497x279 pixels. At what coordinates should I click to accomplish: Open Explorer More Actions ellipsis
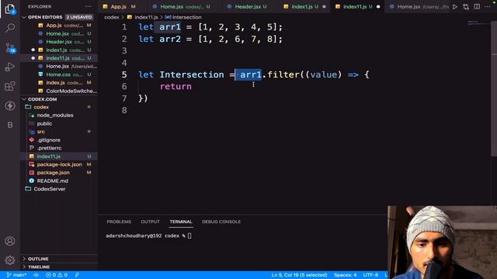click(x=88, y=6)
